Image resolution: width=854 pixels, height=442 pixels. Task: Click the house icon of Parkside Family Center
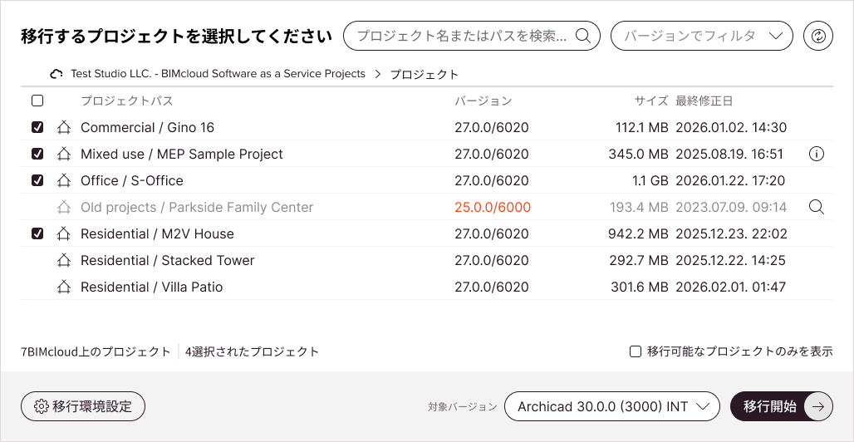click(x=64, y=207)
